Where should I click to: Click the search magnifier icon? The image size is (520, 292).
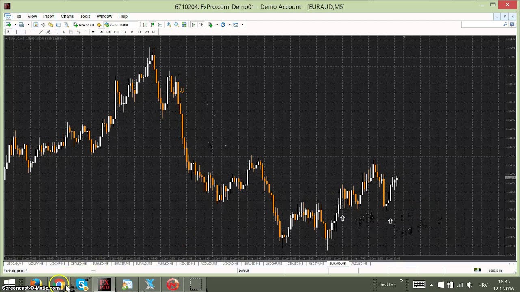pyautogui.click(x=505, y=24)
